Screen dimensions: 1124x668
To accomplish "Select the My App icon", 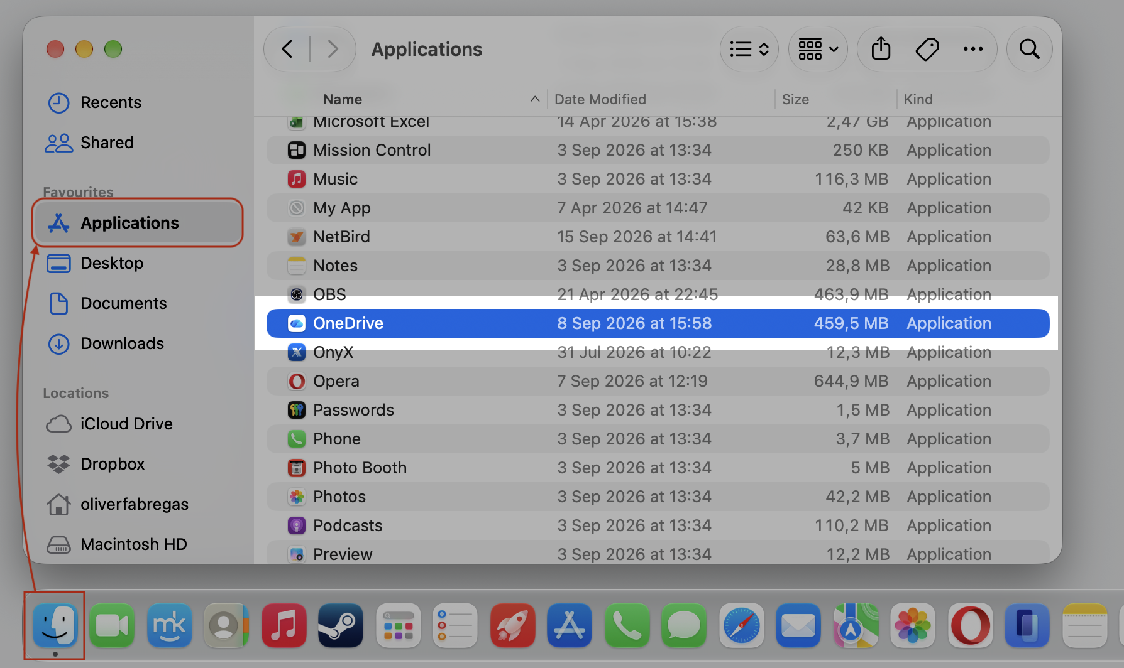I will tap(297, 208).
